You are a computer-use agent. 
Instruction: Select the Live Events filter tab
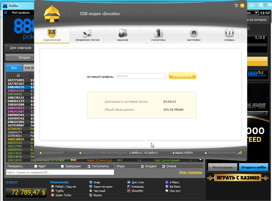point(29,68)
